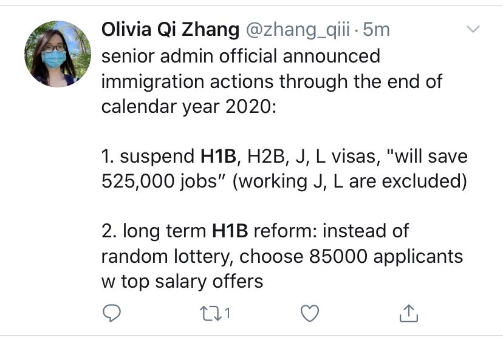Click the 'immigration actions through the end of' line

(x=272, y=82)
